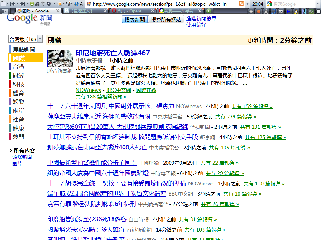Click the grey star icon on tab bar
Image resolution: width=321 pixels, height=240 pixels.
coord(251,12)
